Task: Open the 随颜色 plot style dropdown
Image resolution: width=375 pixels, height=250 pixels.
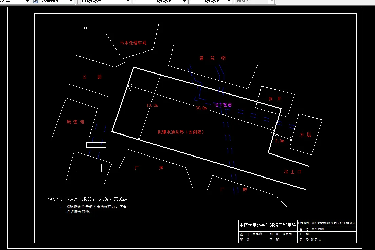Action: coord(272,1)
